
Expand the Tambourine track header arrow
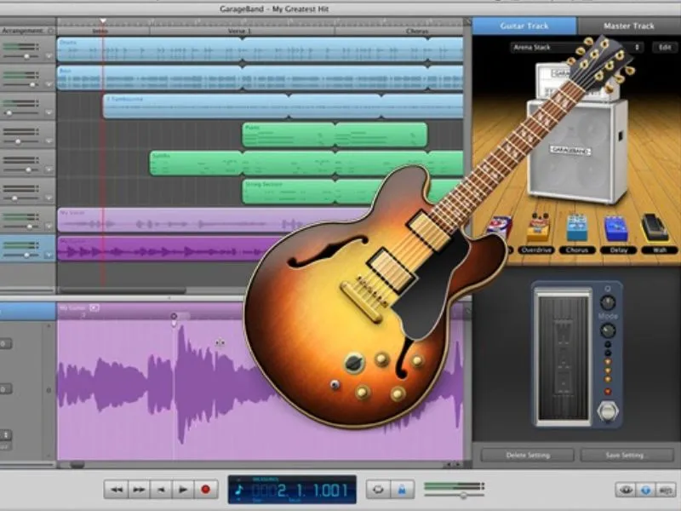click(x=49, y=112)
